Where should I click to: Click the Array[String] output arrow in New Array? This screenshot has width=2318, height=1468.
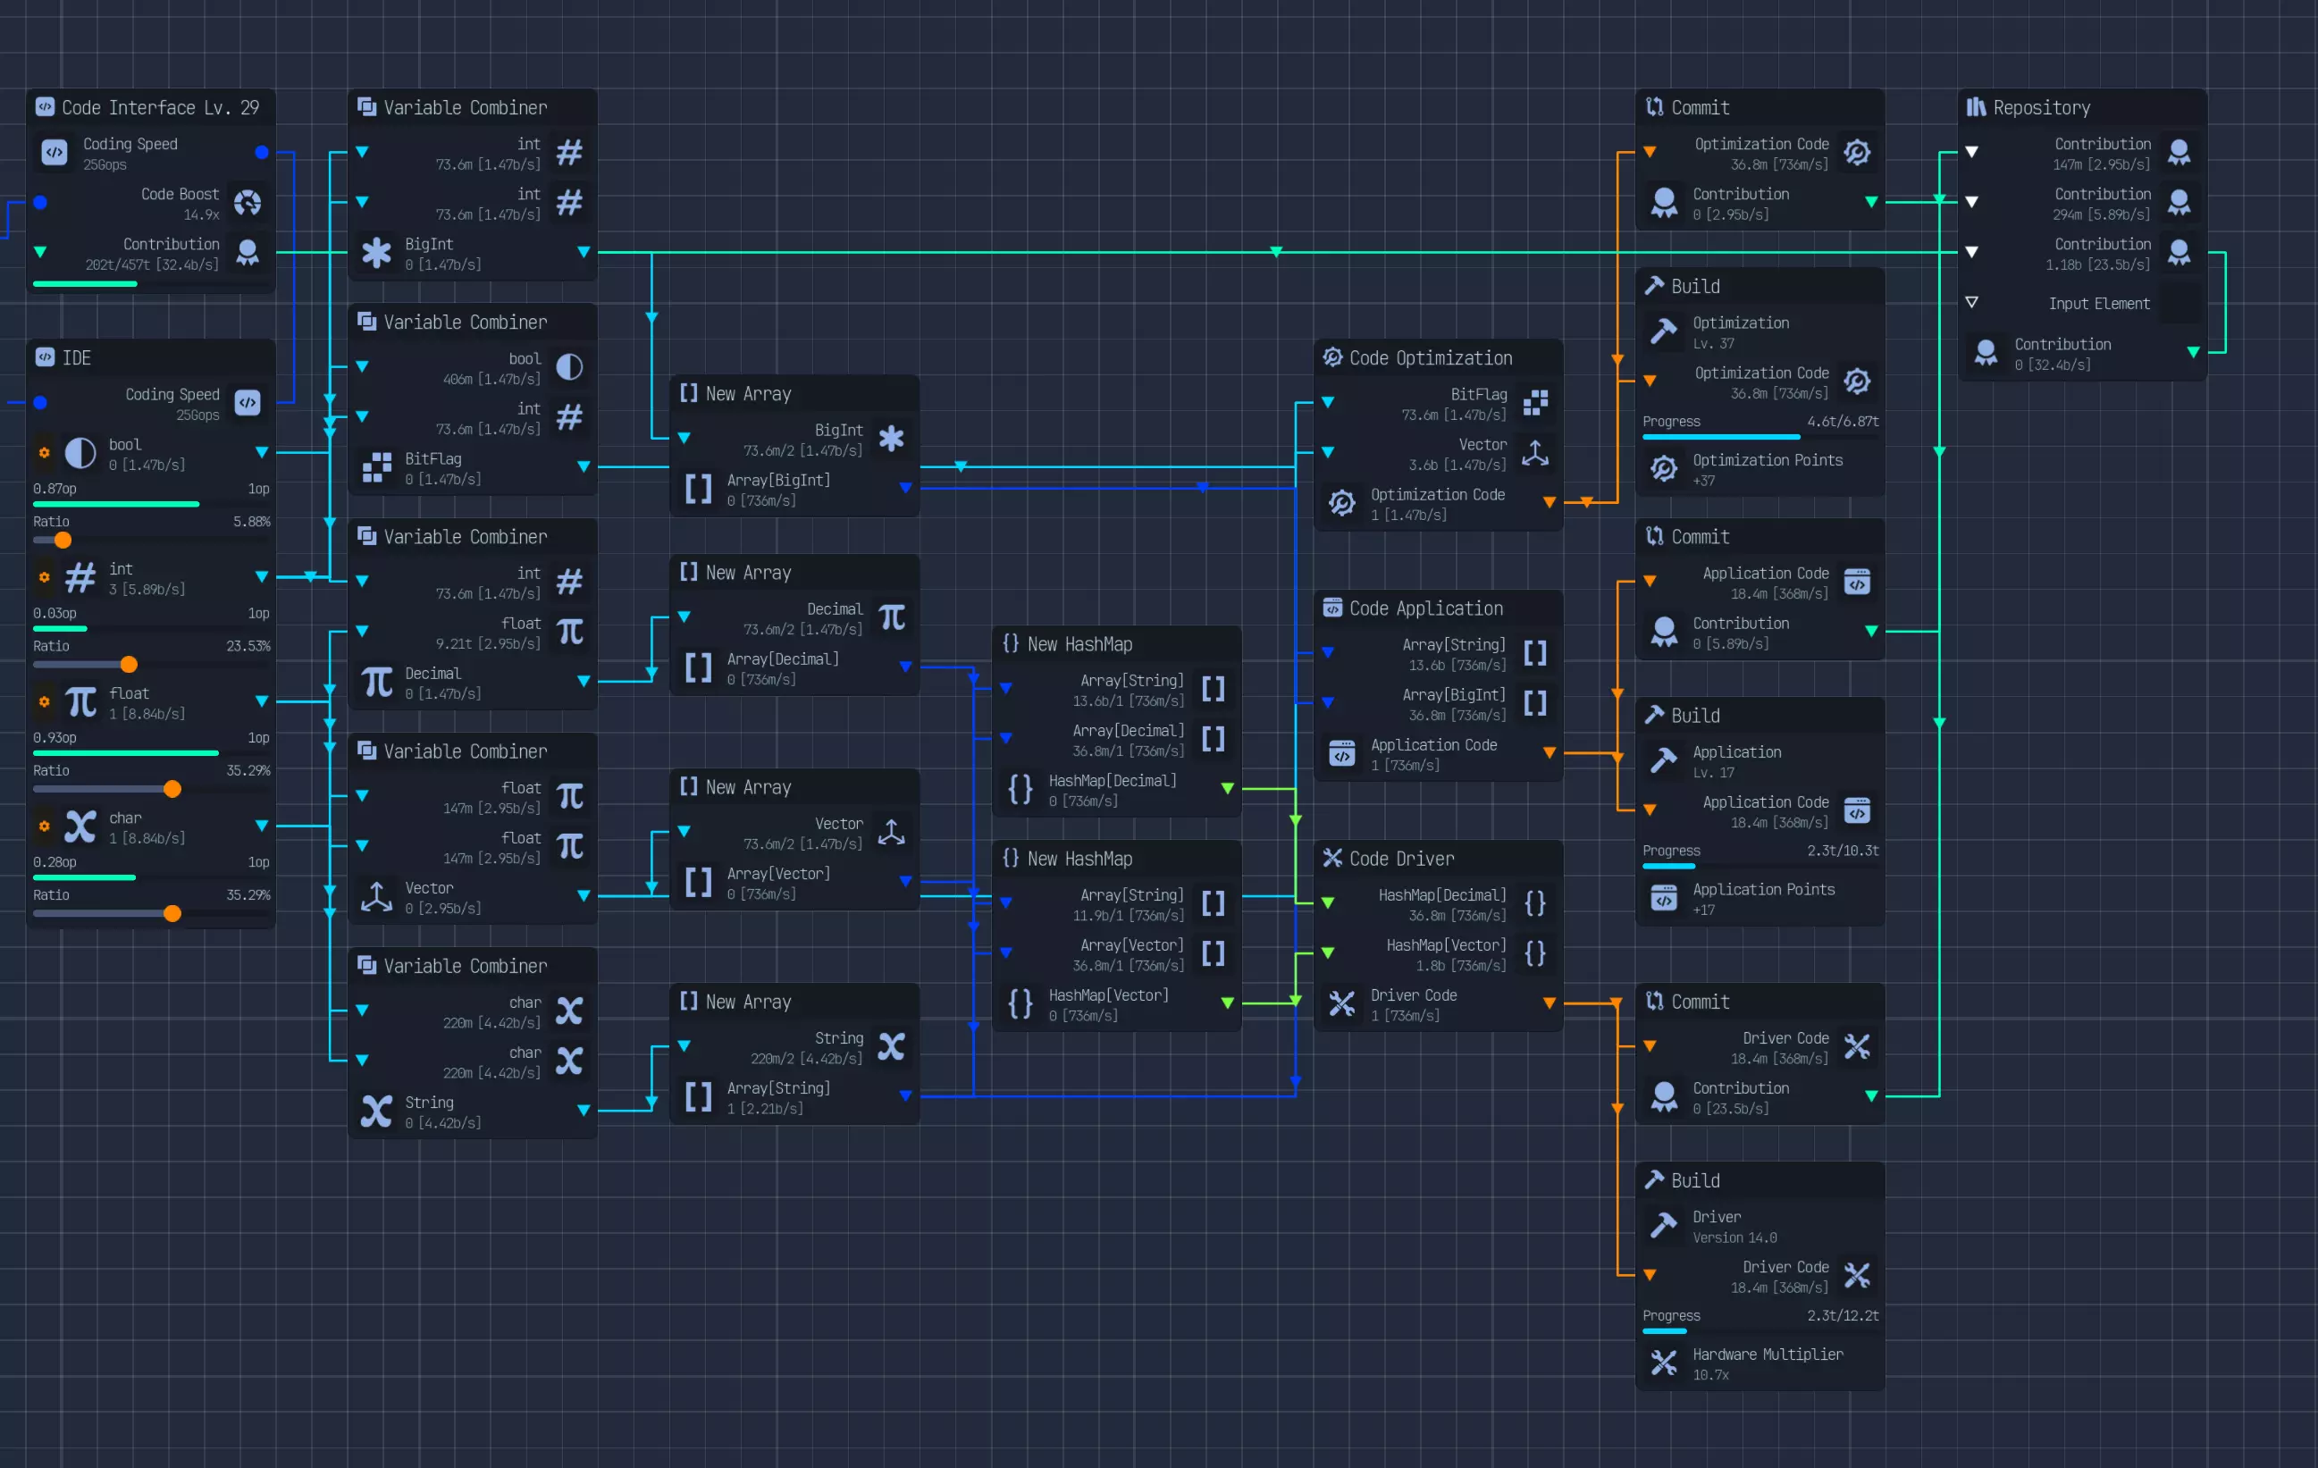(x=905, y=1096)
